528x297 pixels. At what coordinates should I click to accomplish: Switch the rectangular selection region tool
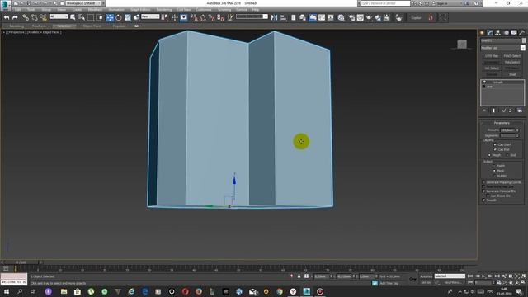point(91,17)
